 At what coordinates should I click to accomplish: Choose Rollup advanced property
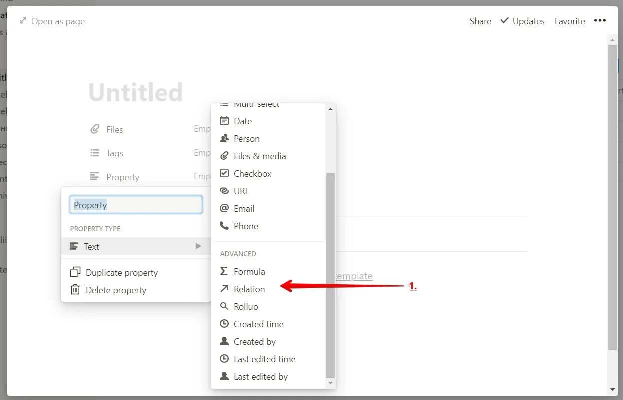269,306
